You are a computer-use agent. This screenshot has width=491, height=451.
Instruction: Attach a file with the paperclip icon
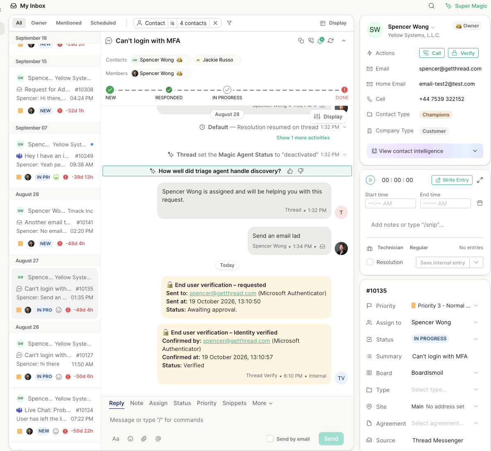click(144, 439)
